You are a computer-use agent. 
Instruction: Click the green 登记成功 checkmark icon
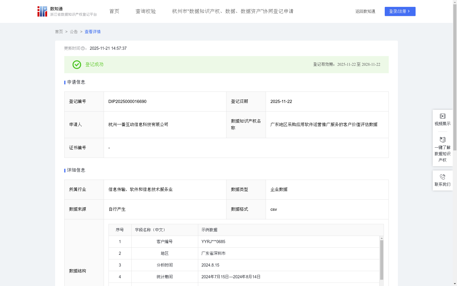[x=77, y=65]
